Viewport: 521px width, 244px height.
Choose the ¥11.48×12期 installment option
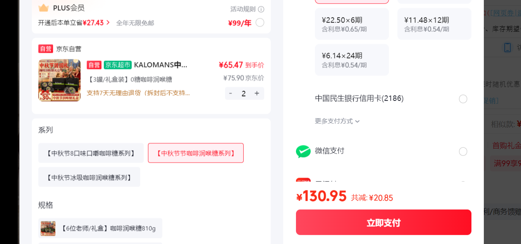(x=434, y=24)
